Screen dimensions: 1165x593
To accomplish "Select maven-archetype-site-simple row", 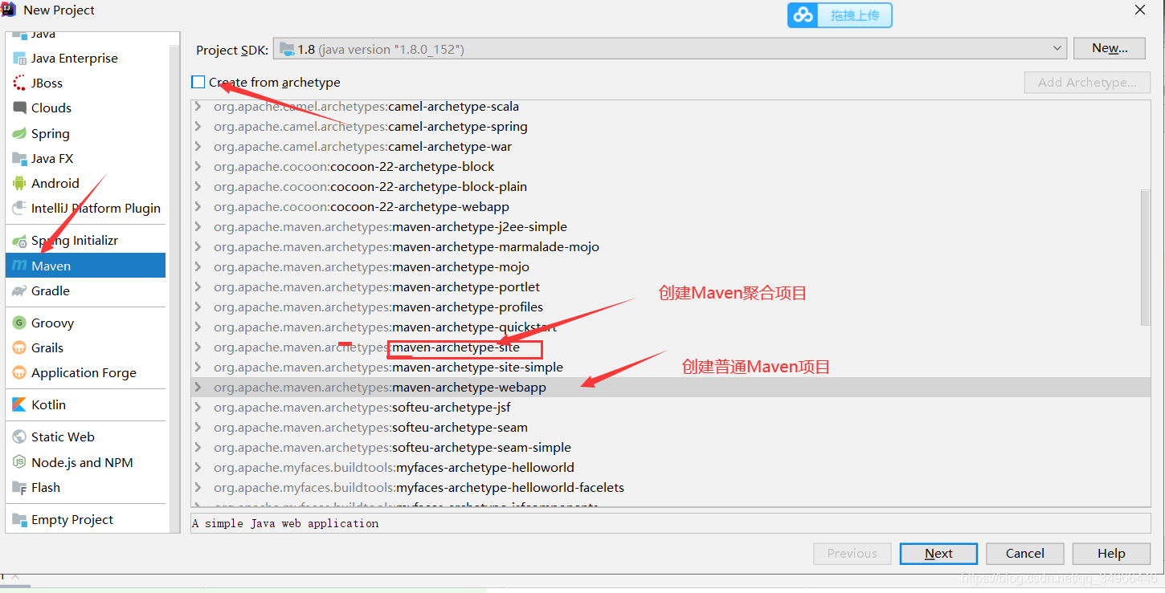I will [670, 367].
